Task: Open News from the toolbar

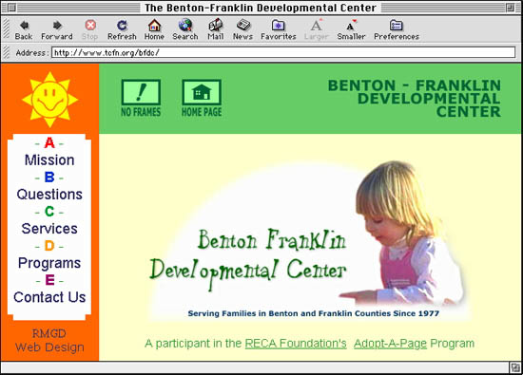Action: [242, 29]
